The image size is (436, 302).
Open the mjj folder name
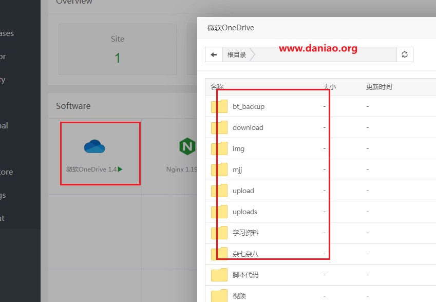pos(237,169)
